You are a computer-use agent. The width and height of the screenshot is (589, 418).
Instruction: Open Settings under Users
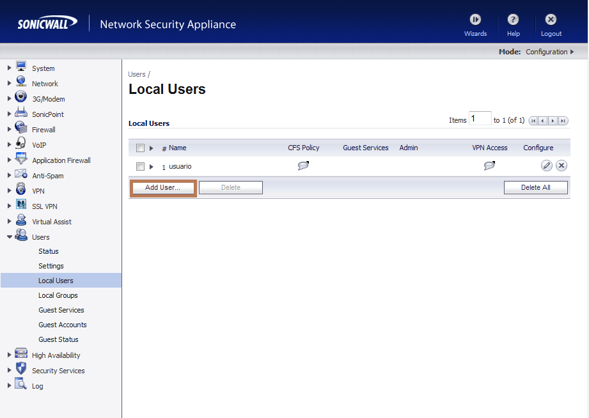pos(51,266)
